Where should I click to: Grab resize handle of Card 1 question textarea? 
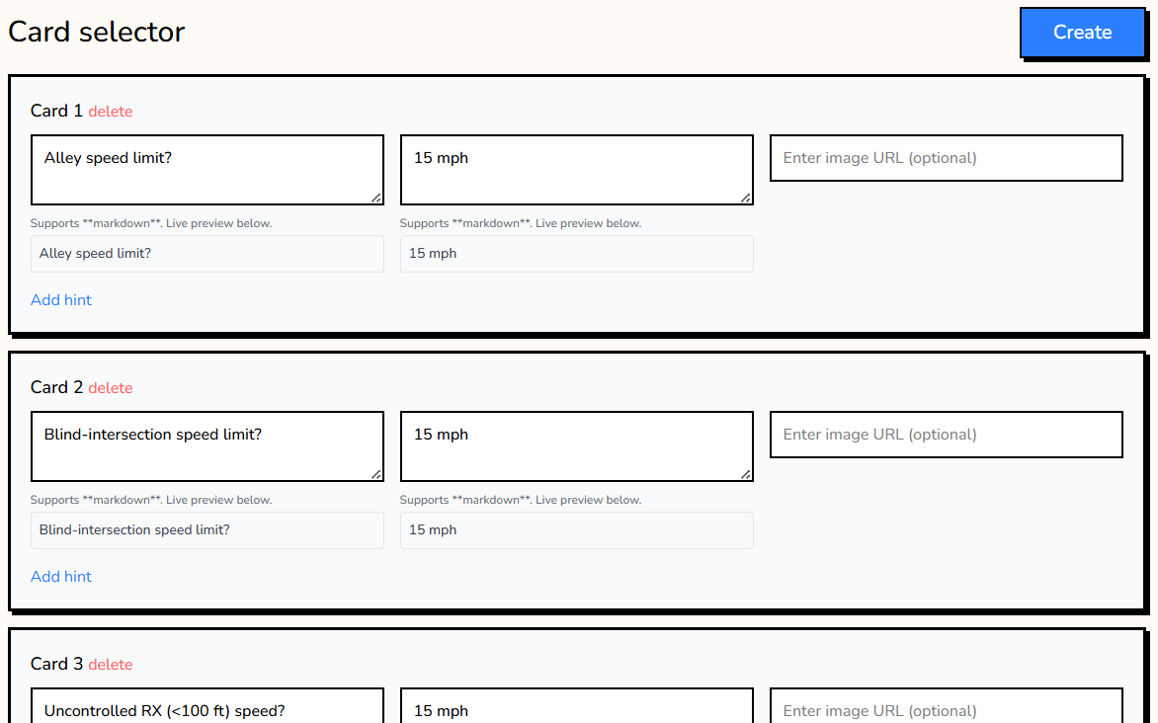pos(376,198)
